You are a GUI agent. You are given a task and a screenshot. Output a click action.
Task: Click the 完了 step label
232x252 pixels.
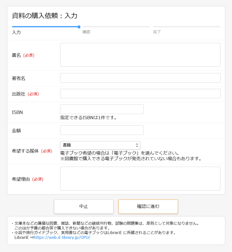click(157, 32)
